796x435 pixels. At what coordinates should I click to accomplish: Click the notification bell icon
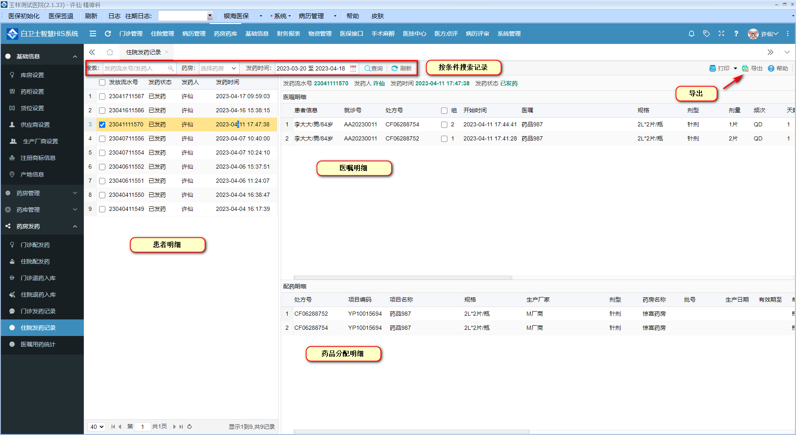click(x=691, y=34)
